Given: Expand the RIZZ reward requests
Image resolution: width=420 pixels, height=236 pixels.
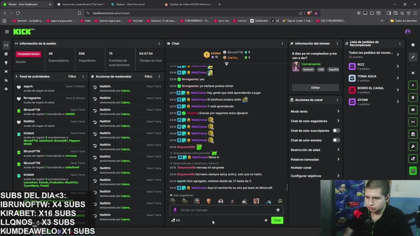Looking at the screenshot, I should point(398,66).
